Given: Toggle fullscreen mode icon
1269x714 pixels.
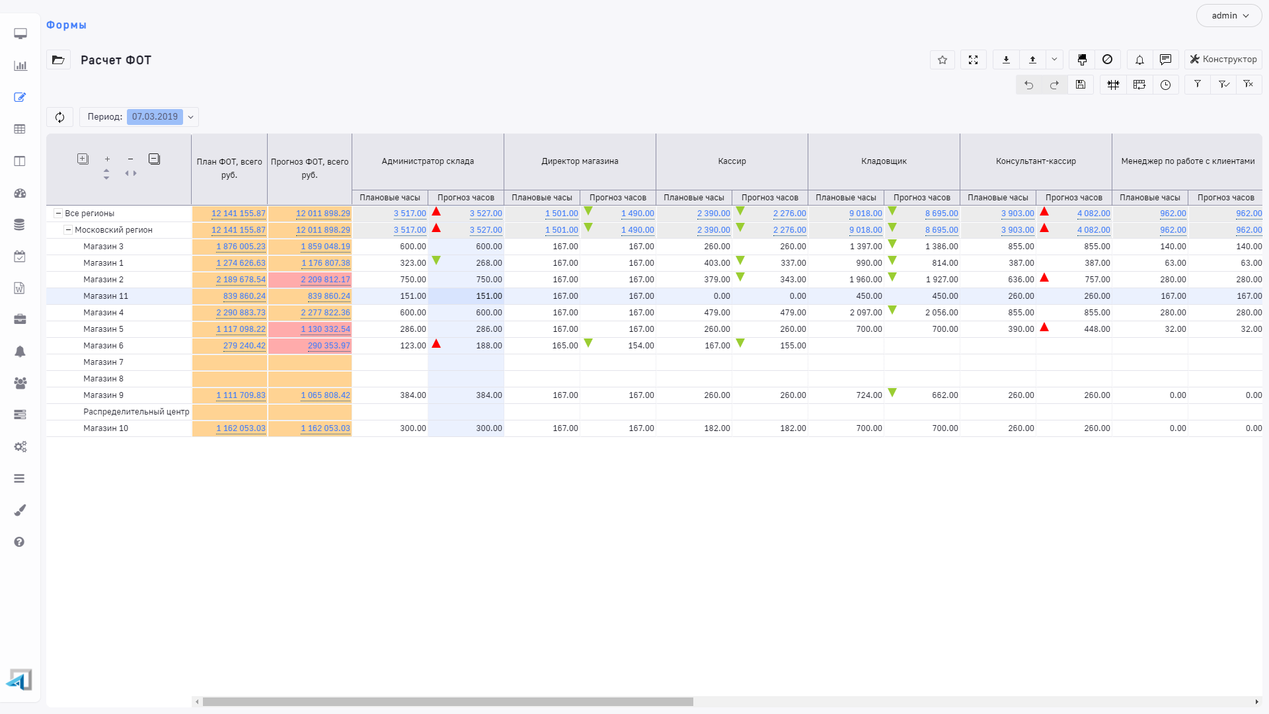Looking at the screenshot, I should coord(973,59).
